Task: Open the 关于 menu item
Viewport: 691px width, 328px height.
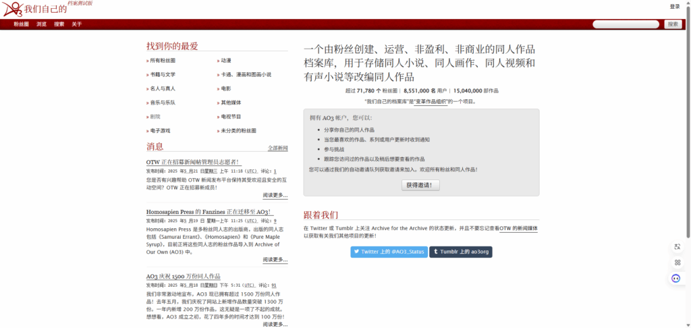Action: pyautogui.click(x=77, y=24)
